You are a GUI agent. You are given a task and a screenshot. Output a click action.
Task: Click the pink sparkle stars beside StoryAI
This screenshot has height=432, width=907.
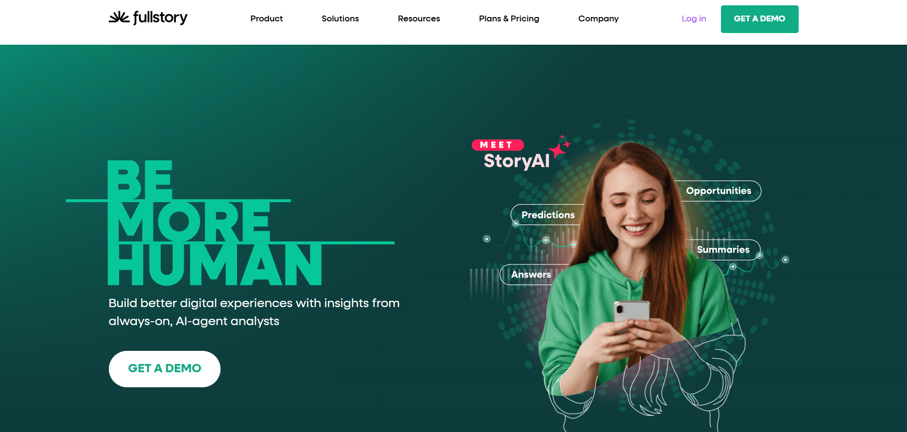560,147
